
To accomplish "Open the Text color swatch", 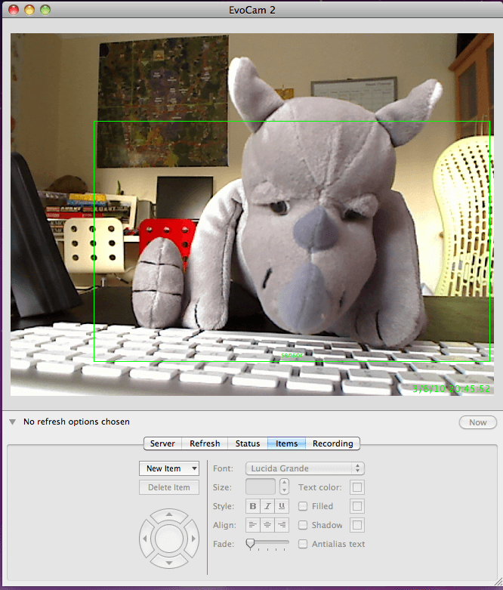I will point(358,487).
